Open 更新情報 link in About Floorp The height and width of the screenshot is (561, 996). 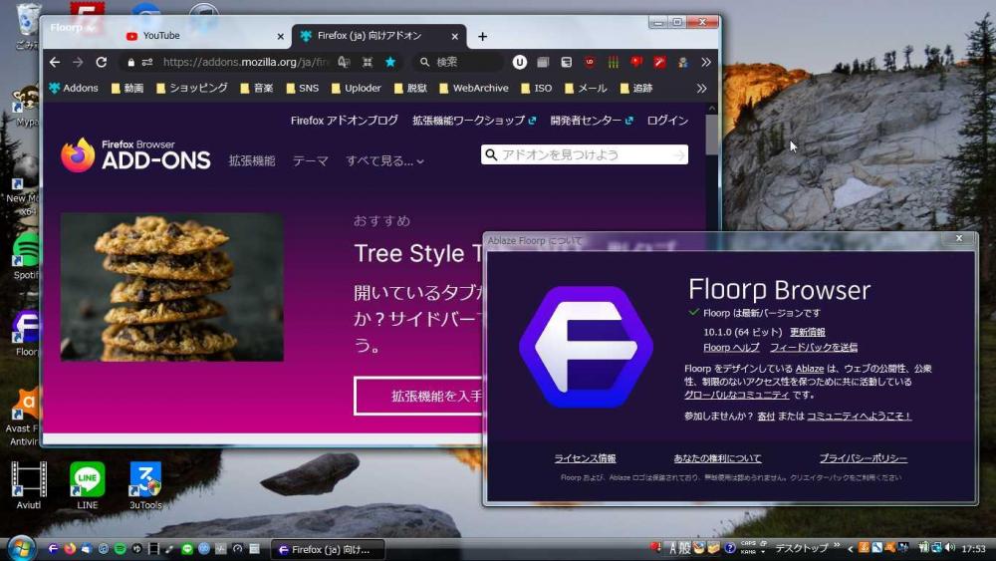click(808, 332)
